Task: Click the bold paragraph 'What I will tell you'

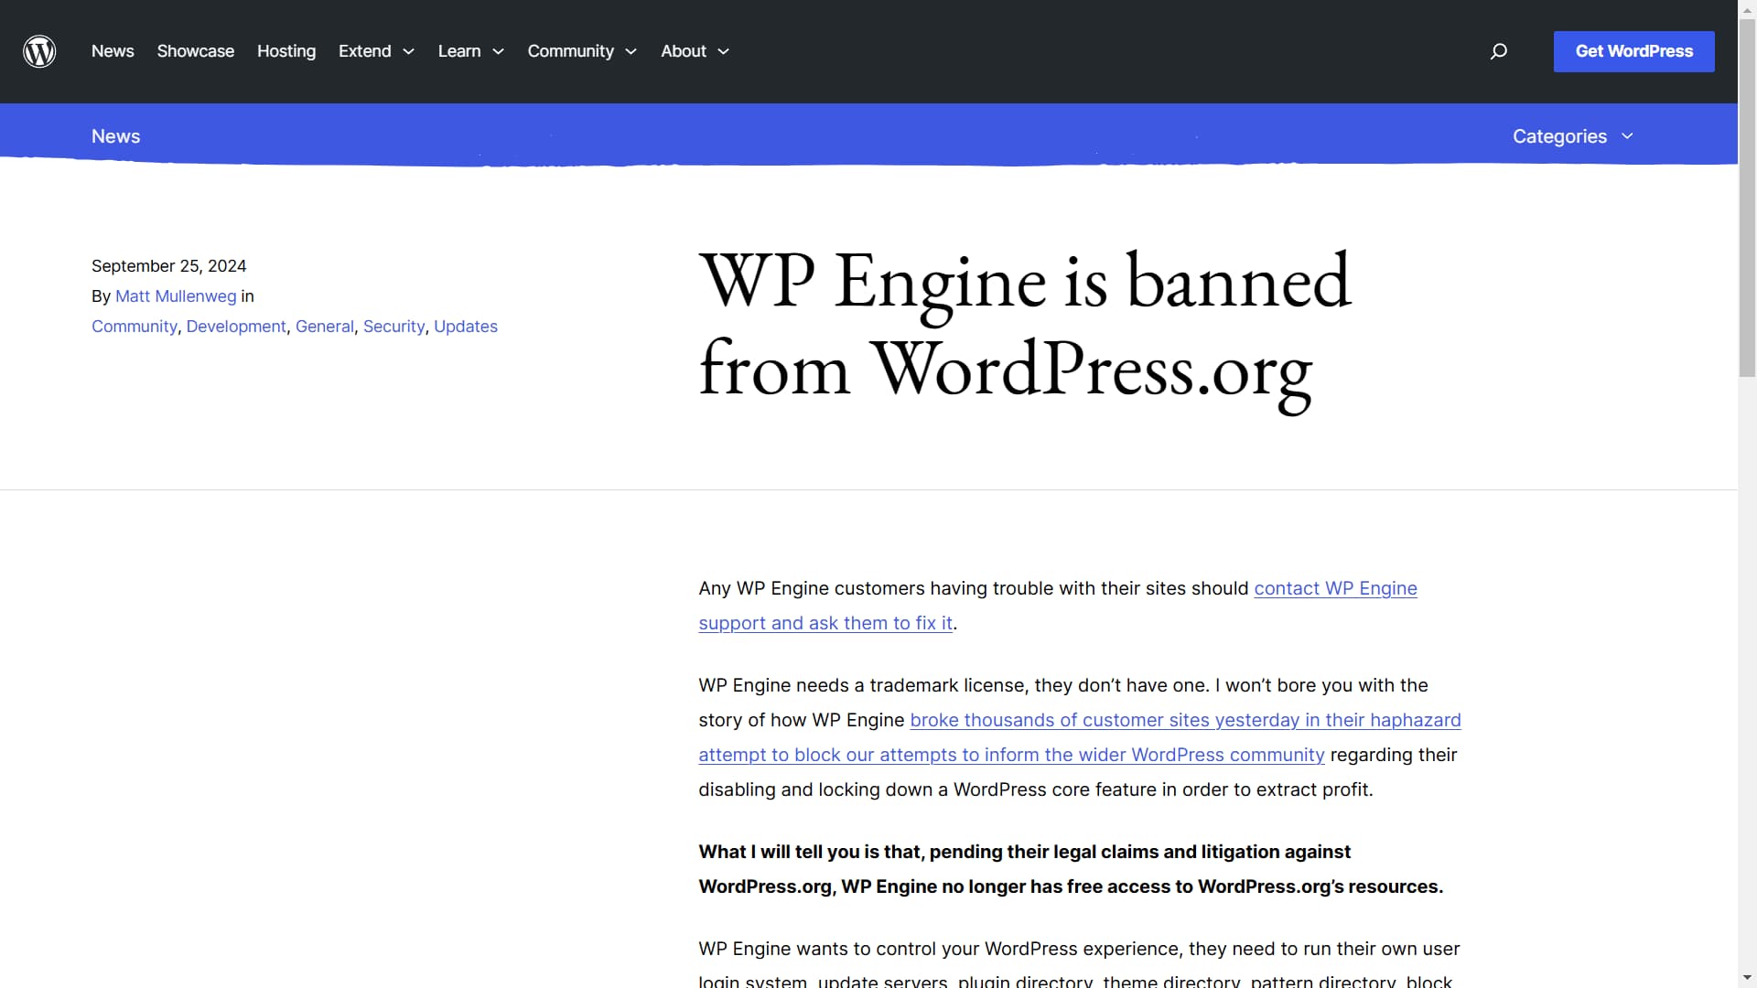Action: tap(1071, 869)
